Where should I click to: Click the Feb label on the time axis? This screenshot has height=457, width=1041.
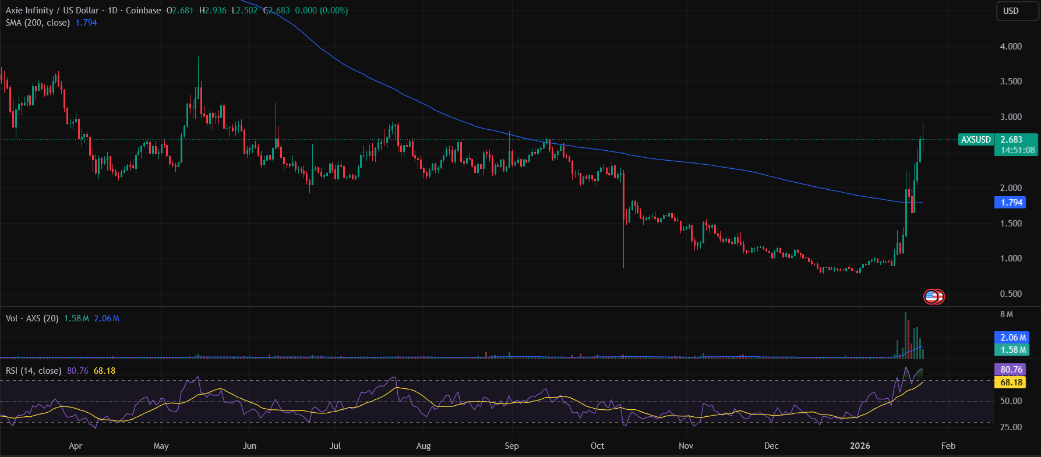pyautogui.click(x=948, y=446)
